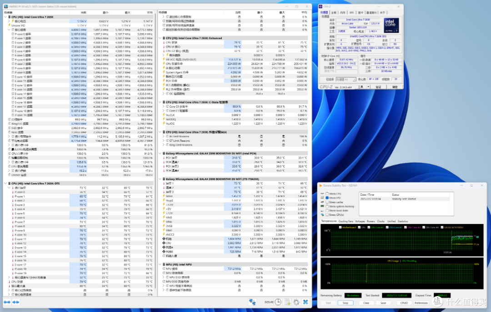
Task: Switch to the SPD tab in CPU-Z
Action: 351,13
